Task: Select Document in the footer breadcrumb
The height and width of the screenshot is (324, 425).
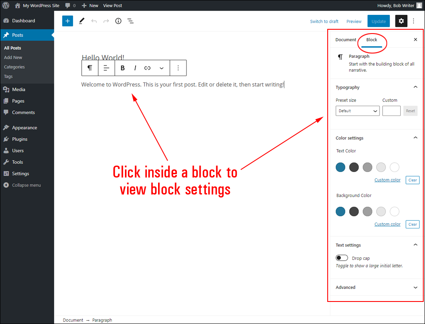Action: (73, 320)
